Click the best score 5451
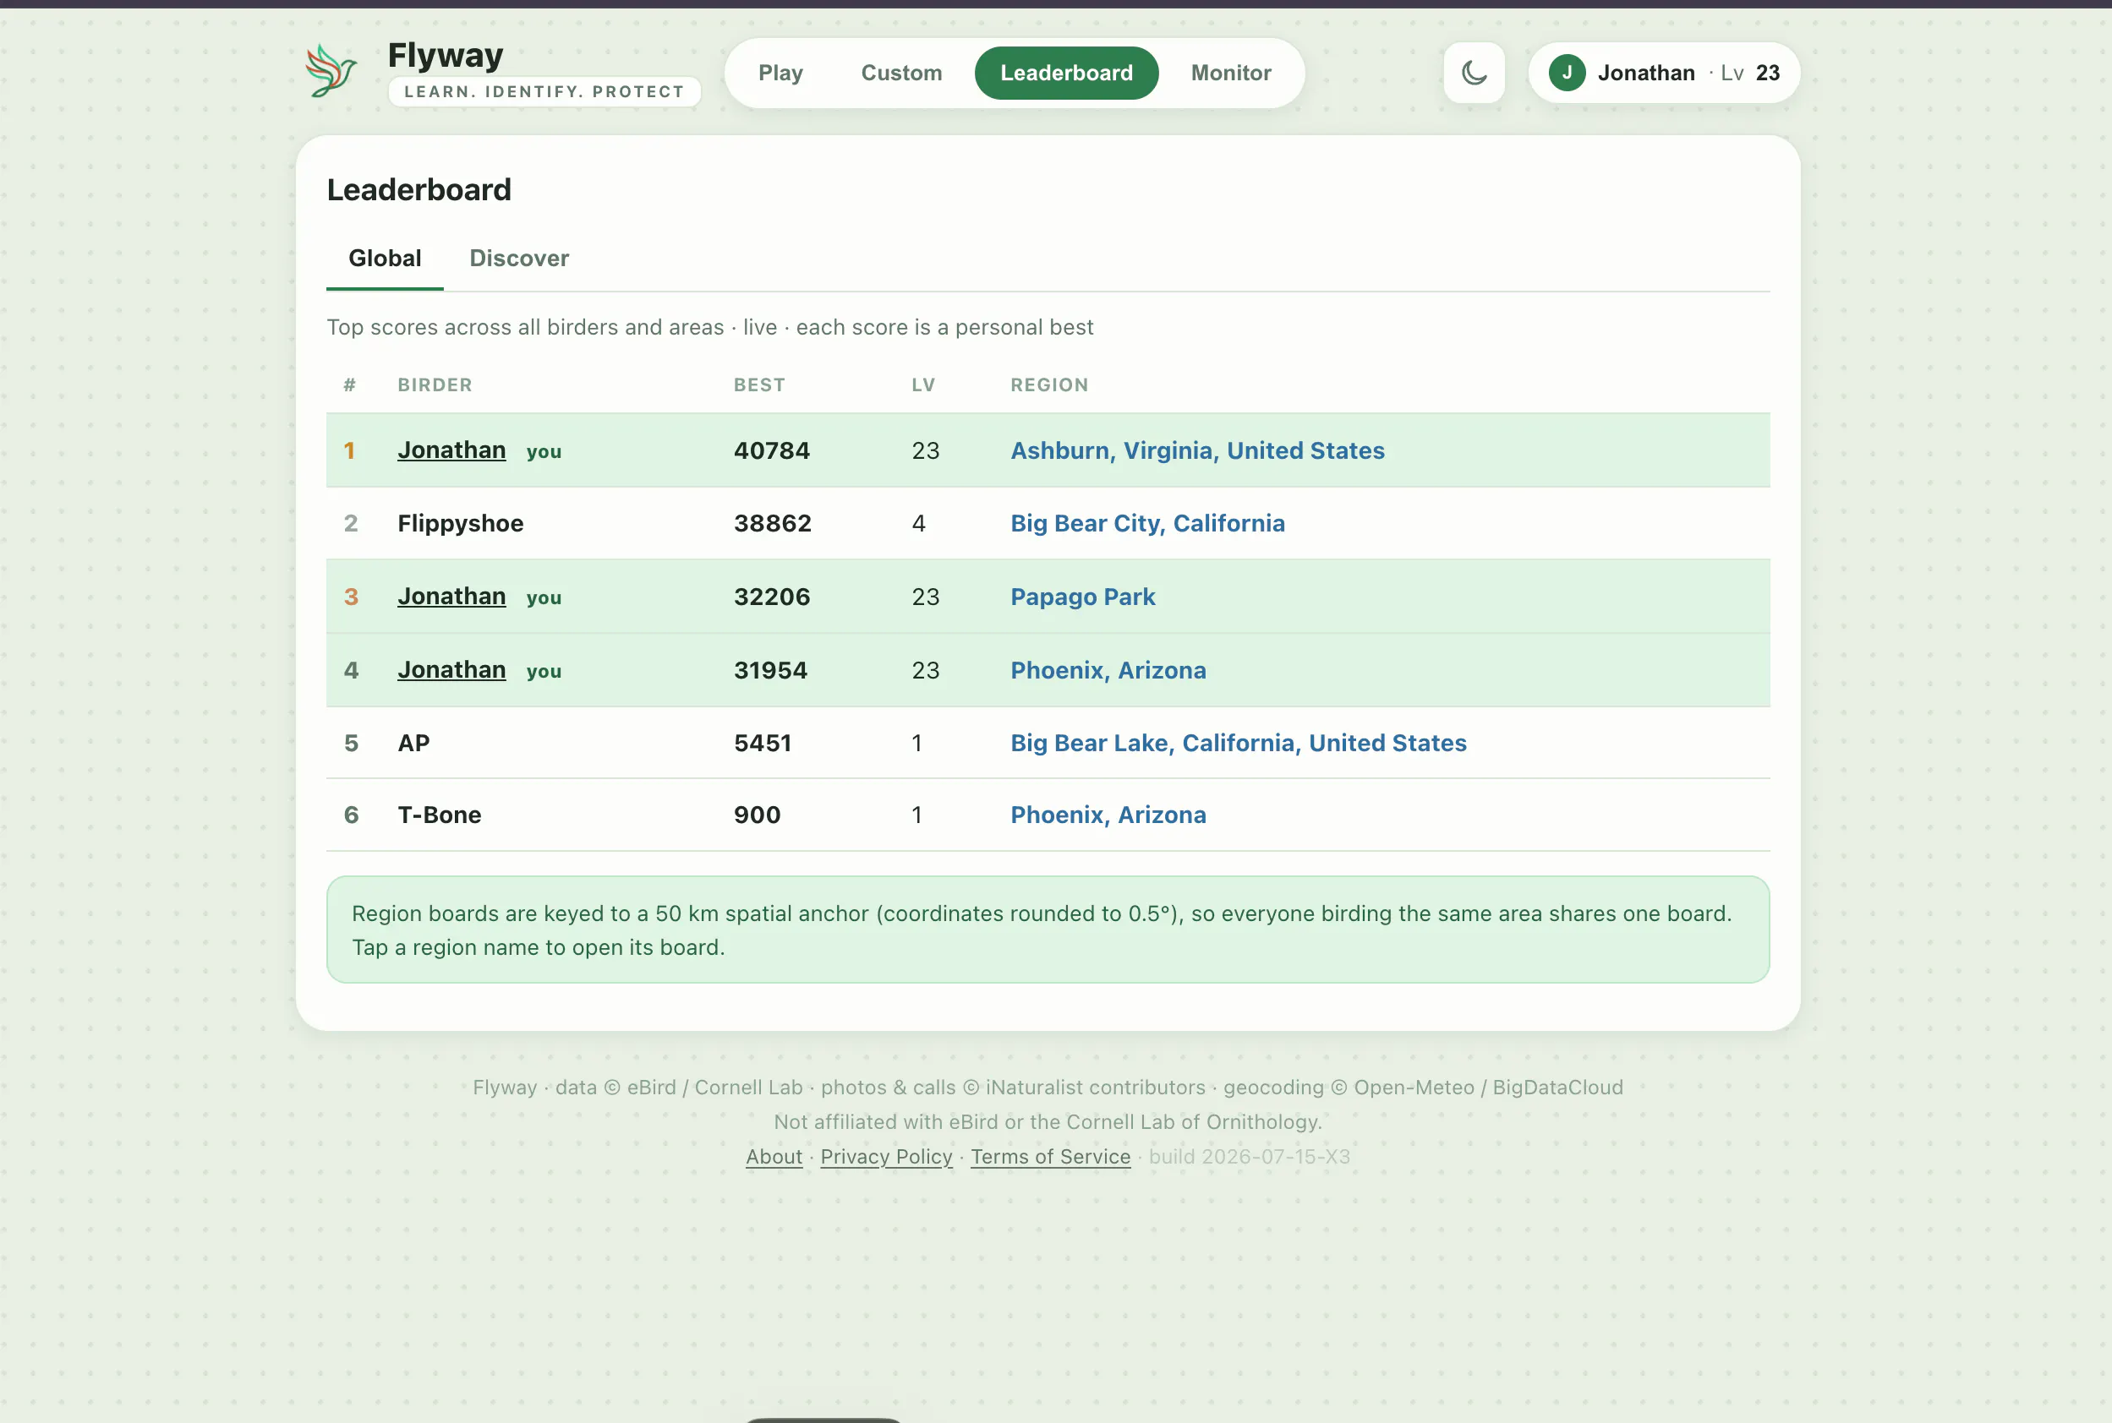Viewport: 2112px width, 1423px height. tap(763, 743)
